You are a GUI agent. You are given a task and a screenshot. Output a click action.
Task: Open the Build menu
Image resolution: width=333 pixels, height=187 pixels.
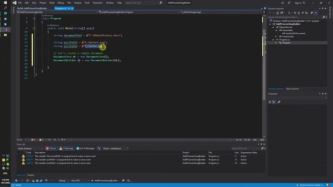tap(52, 3)
